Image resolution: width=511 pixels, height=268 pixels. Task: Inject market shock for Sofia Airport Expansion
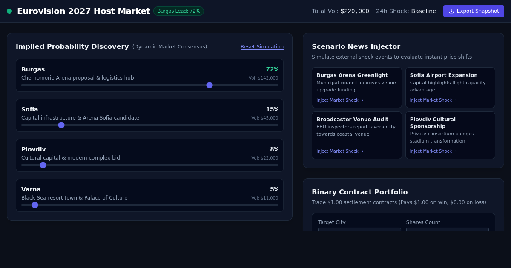pos(433,100)
